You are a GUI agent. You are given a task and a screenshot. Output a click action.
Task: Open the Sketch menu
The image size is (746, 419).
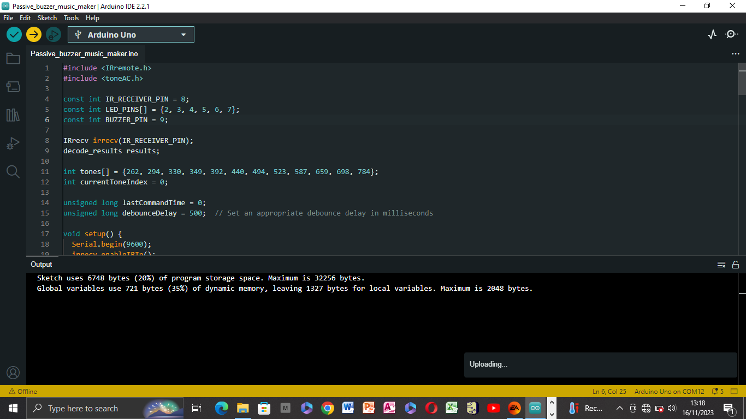click(47, 17)
